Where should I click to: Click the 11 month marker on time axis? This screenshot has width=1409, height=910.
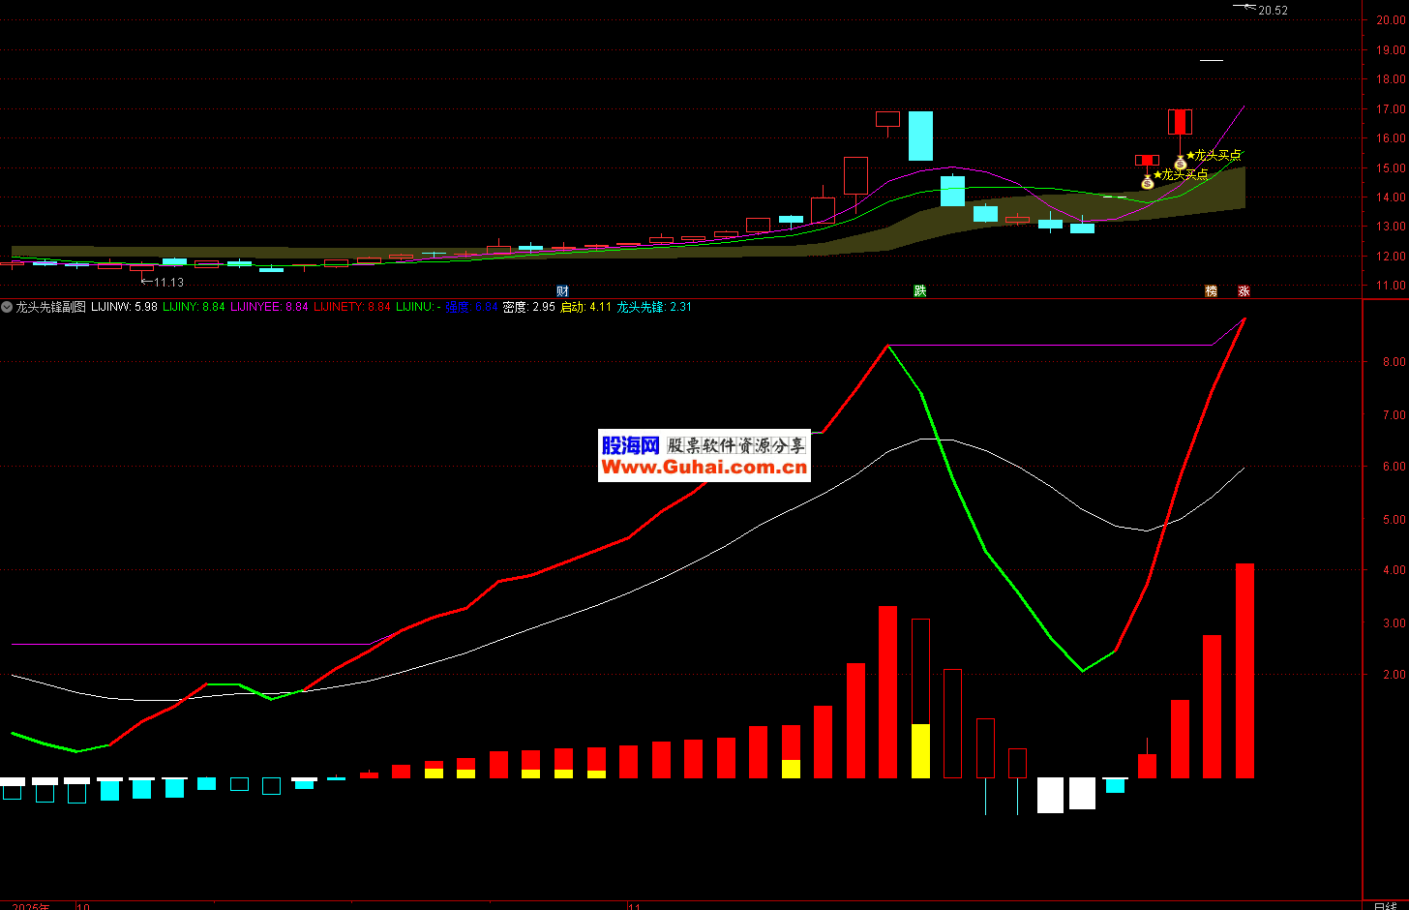[x=634, y=906]
